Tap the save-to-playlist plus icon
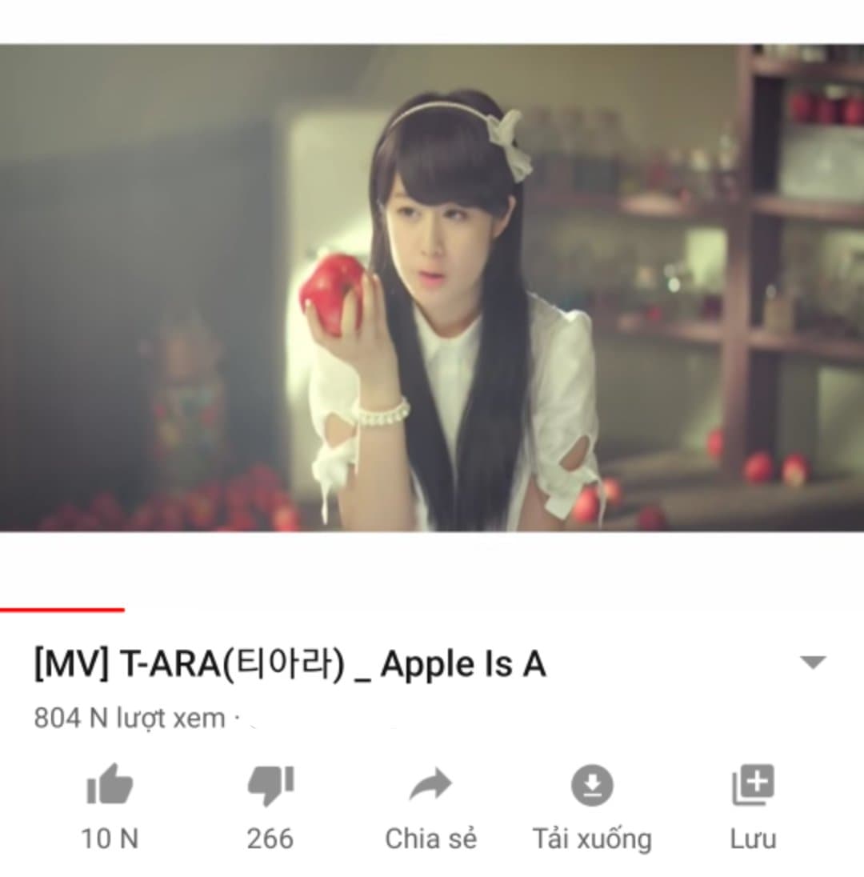Viewport: 864px width, 877px height. 754,784
